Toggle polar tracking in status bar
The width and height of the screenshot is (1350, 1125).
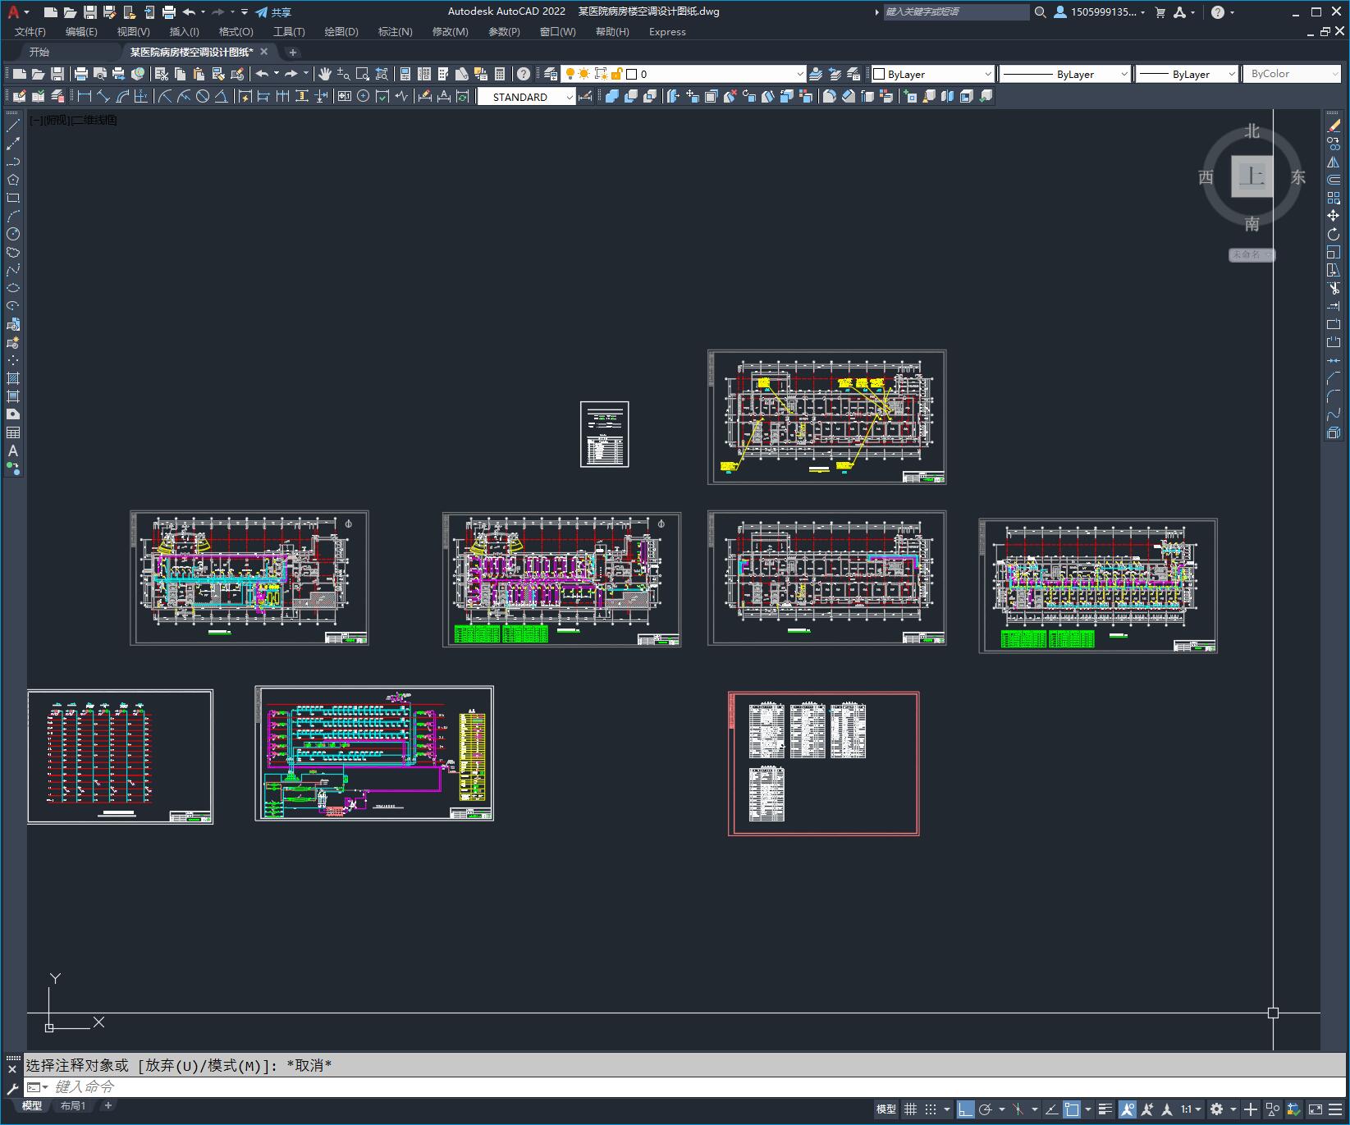coord(986,1109)
